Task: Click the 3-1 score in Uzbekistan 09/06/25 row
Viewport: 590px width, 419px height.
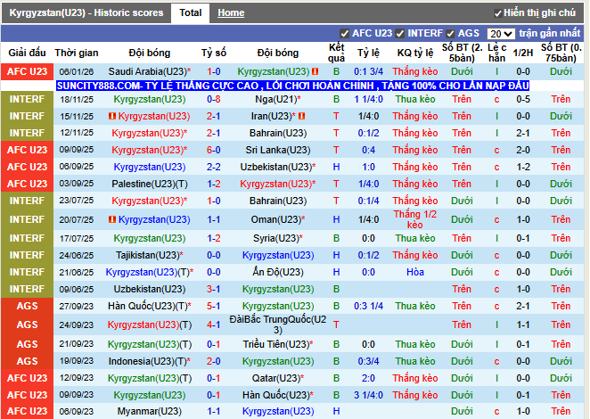Action: (x=214, y=289)
